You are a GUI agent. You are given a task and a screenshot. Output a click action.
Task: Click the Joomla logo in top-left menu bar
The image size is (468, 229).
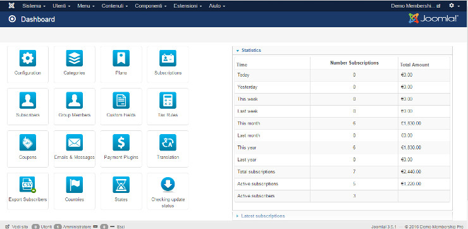pyautogui.click(x=11, y=6)
